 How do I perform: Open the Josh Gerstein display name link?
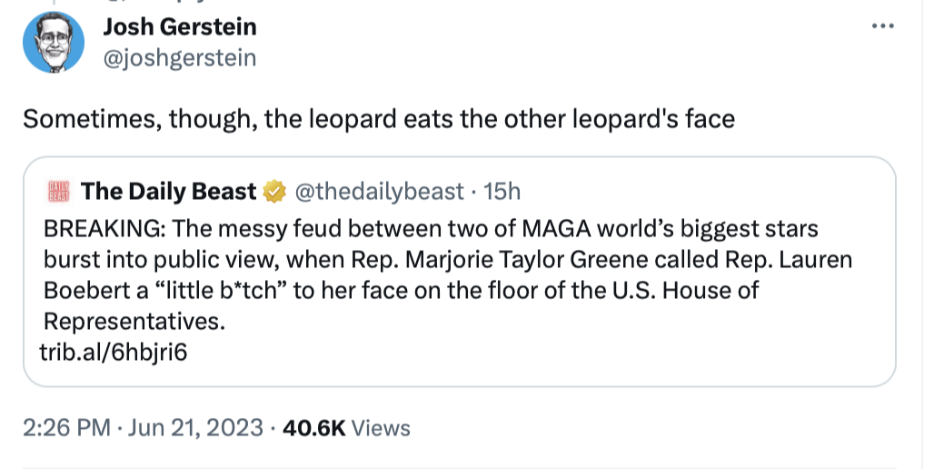181,27
